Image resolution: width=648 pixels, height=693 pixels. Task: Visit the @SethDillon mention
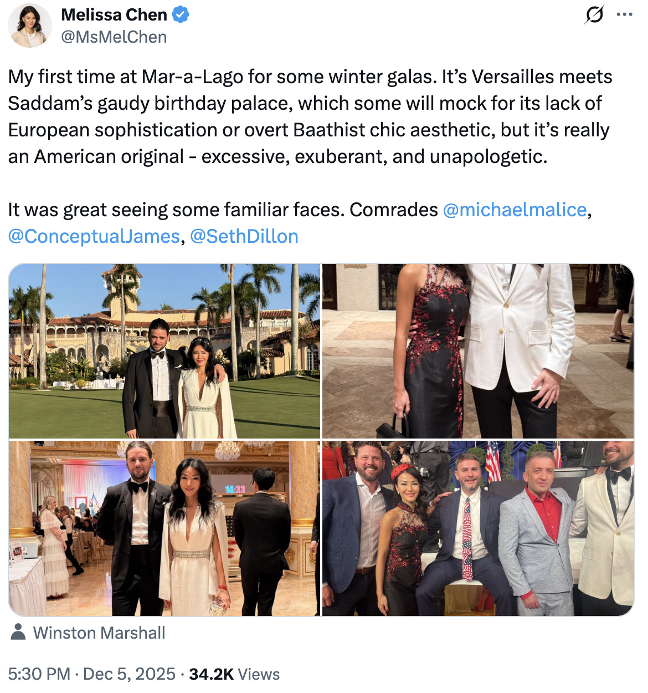click(x=244, y=237)
